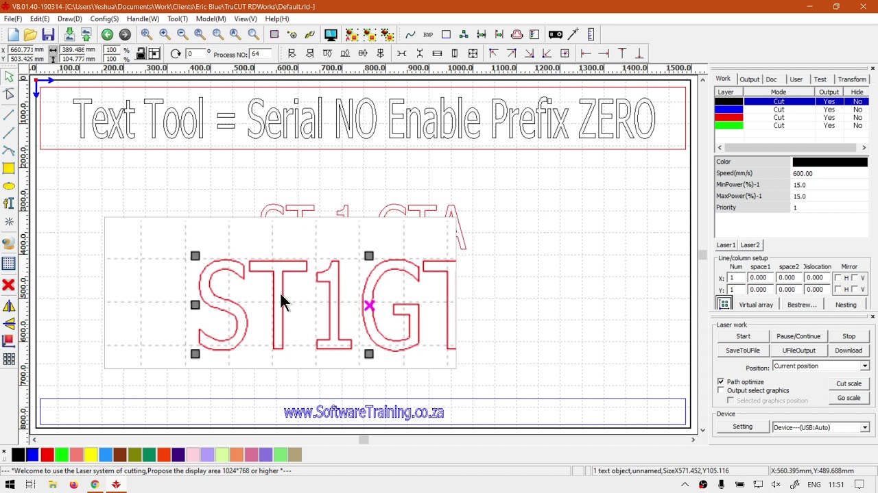This screenshot has height=493, width=878.
Task: Click the Pause/Continue button
Action: point(798,336)
